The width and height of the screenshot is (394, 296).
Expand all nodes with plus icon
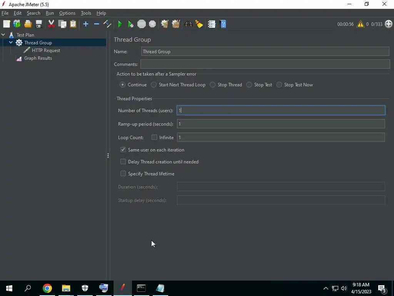tap(86, 24)
